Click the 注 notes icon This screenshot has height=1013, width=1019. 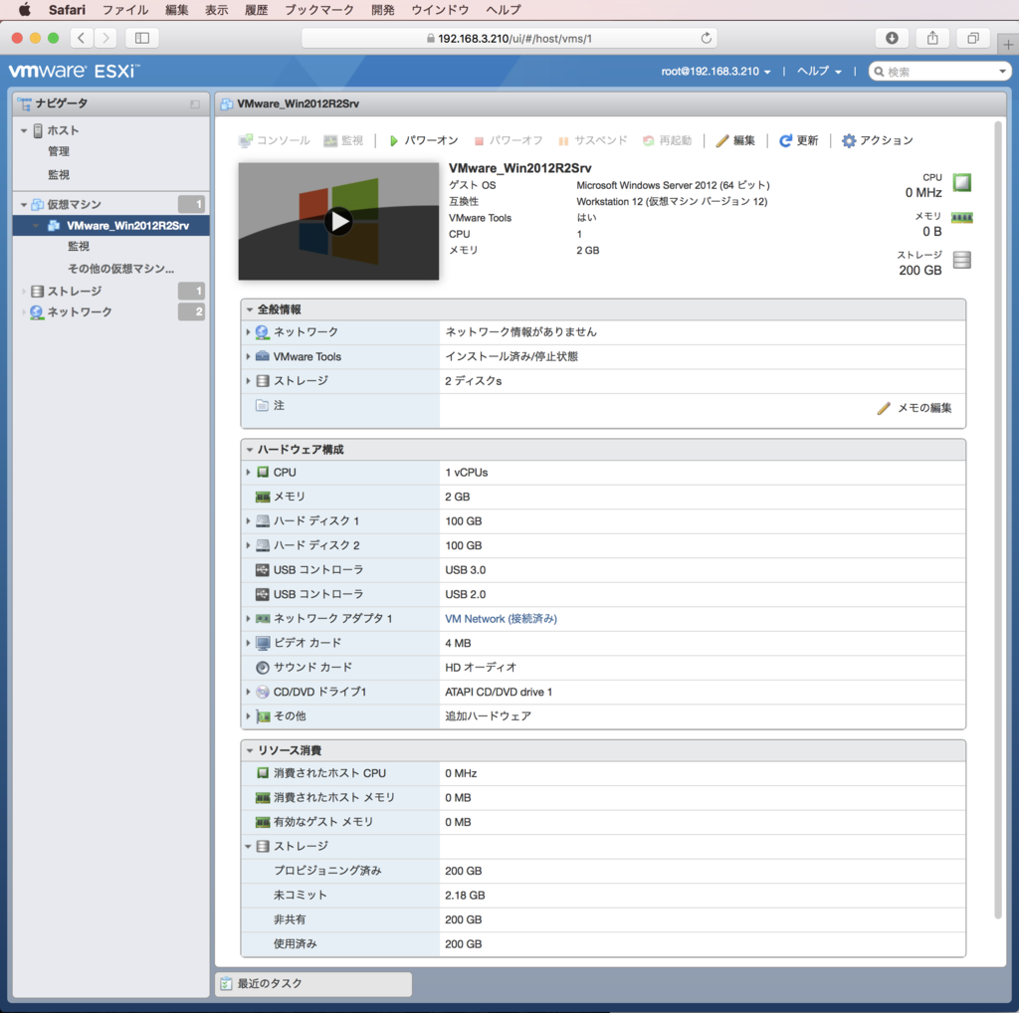point(262,405)
